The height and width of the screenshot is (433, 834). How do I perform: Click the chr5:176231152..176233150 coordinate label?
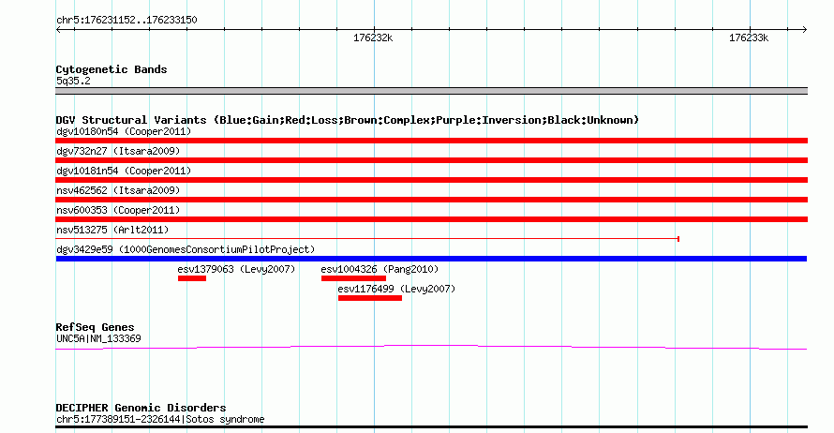tap(127, 21)
